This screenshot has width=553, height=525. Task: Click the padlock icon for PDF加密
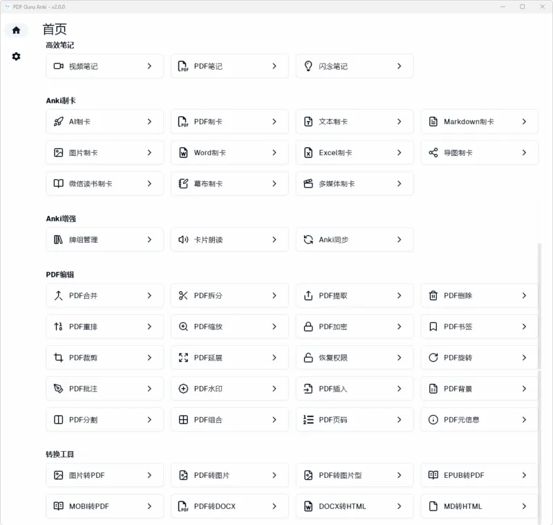point(308,326)
